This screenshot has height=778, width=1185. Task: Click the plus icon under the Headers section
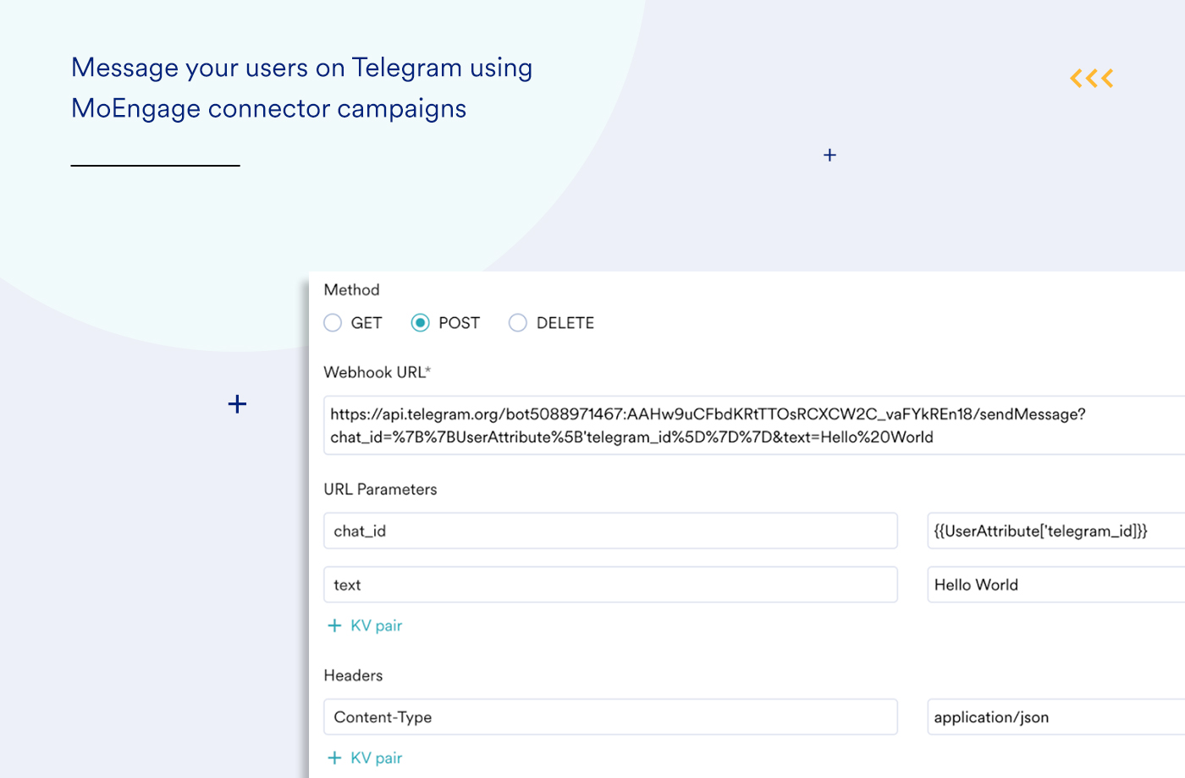point(333,758)
